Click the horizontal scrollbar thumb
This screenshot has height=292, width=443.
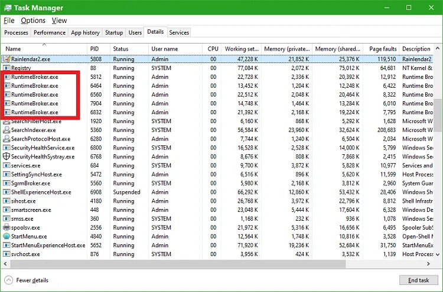pyautogui.click(x=178, y=264)
